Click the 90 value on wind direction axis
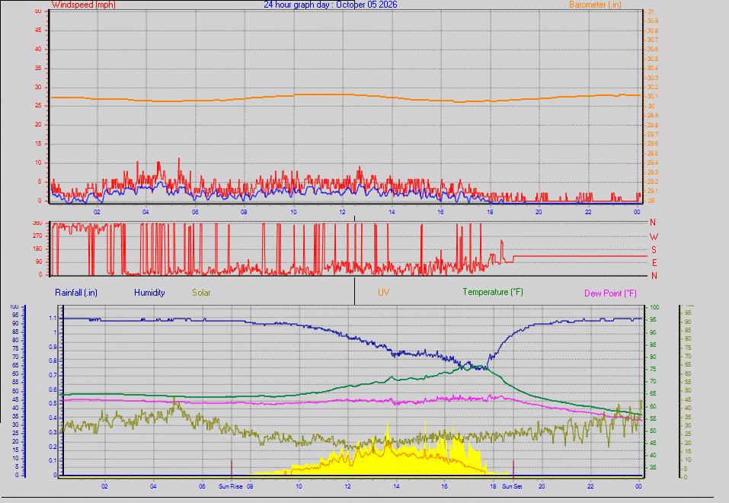Image resolution: width=729 pixels, height=503 pixels. pyautogui.click(x=39, y=262)
